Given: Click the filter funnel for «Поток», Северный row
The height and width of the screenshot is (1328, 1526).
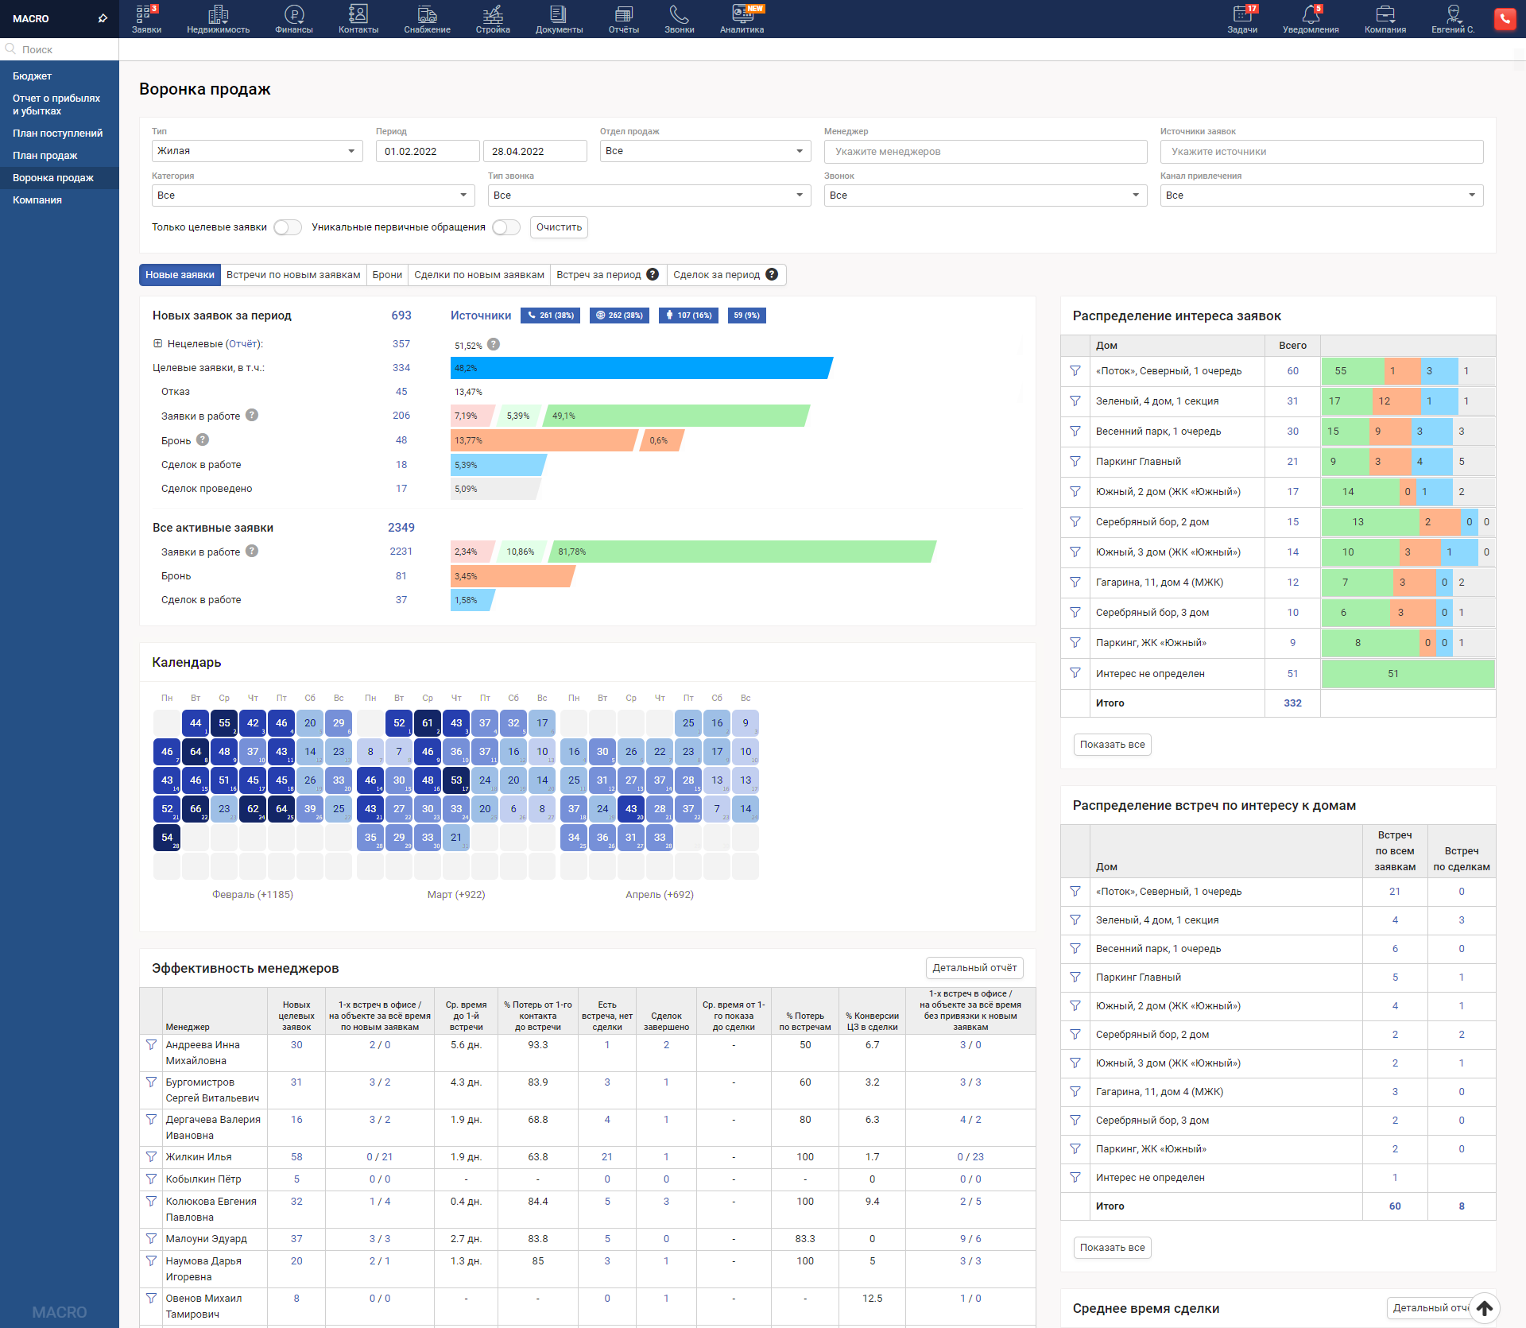Looking at the screenshot, I should tap(1075, 370).
